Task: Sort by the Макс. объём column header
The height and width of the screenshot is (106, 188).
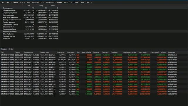Action: (x=86, y=52)
